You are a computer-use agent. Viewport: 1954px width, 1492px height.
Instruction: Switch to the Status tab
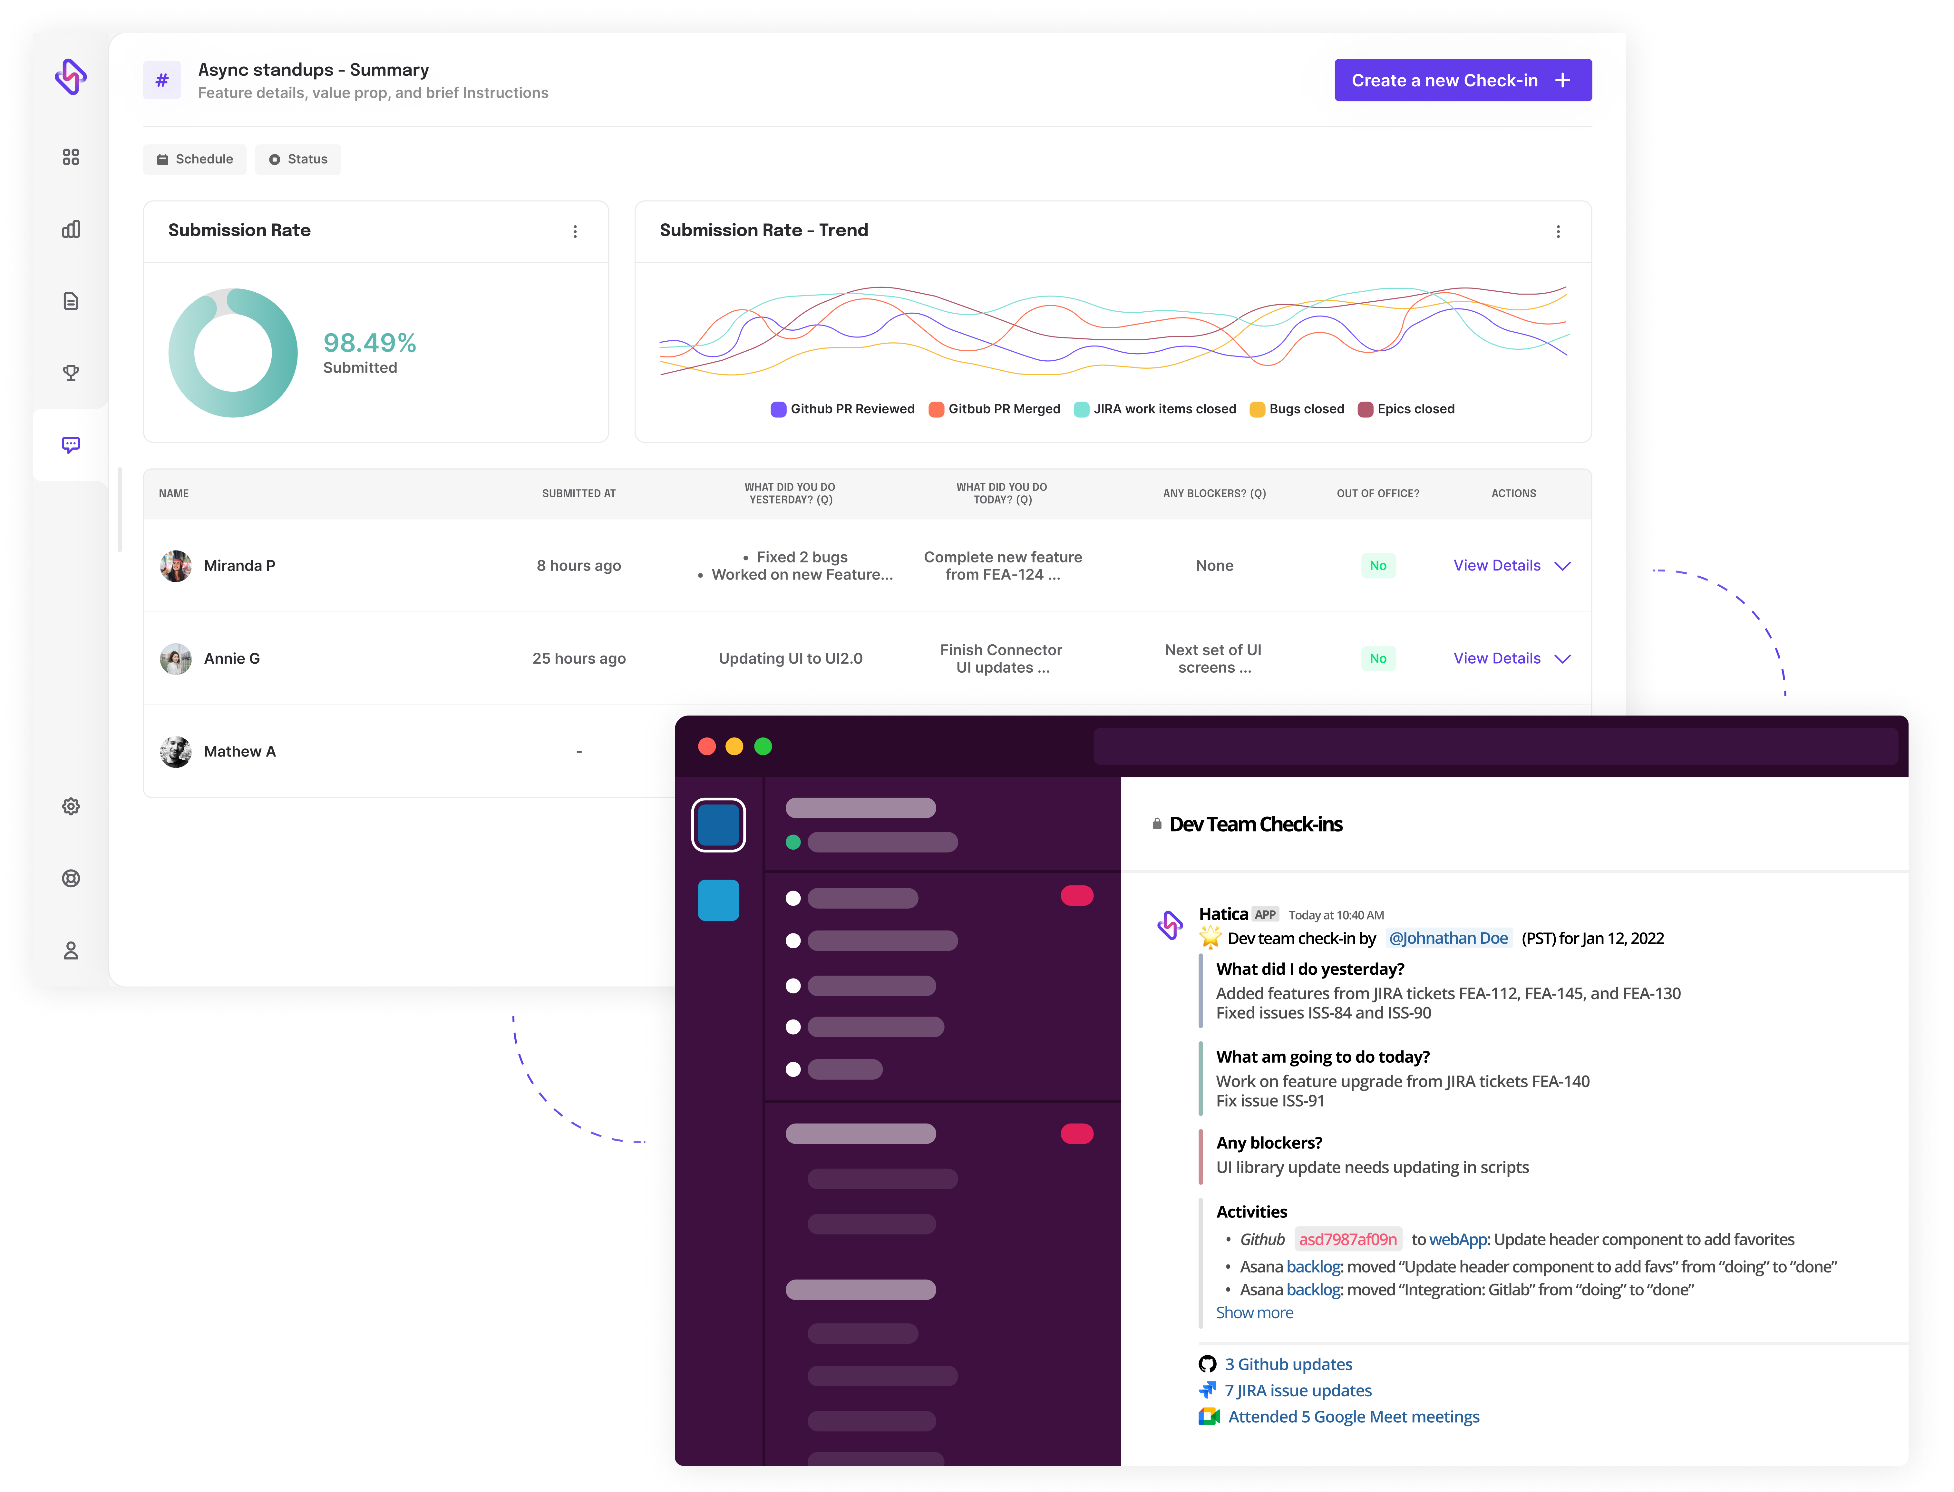click(x=298, y=159)
